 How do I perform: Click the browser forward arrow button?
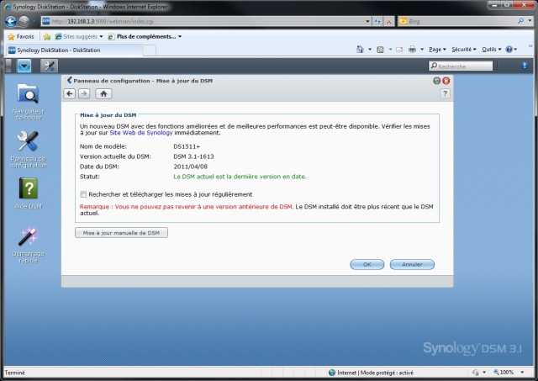coord(24,21)
